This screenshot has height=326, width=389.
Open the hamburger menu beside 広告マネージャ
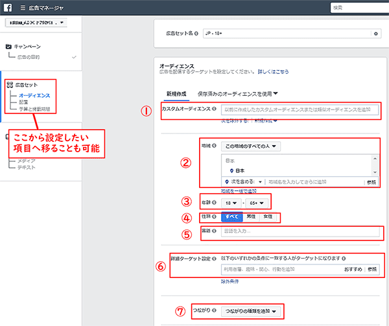[23, 8]
